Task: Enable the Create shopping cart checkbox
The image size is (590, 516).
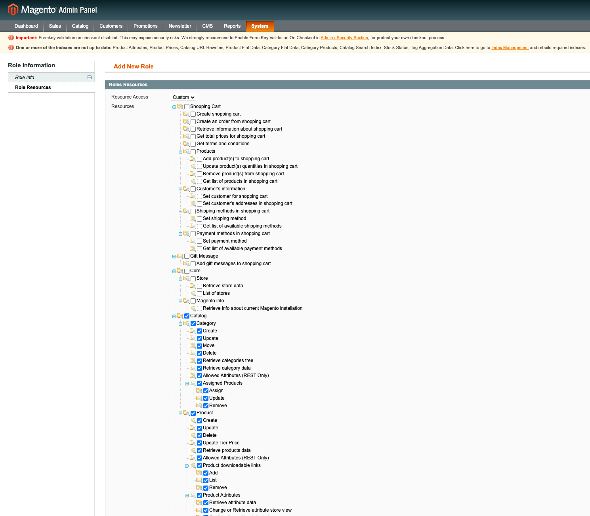Action: coord(193,114)
